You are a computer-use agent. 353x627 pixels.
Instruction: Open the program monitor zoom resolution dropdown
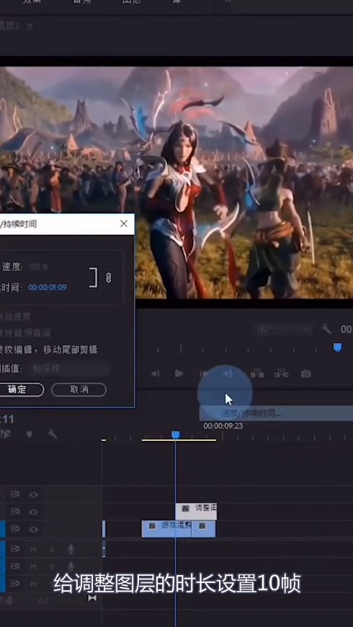tap(284, 329)
